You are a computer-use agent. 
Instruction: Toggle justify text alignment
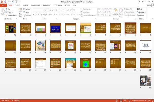click(x=67, y=15)
